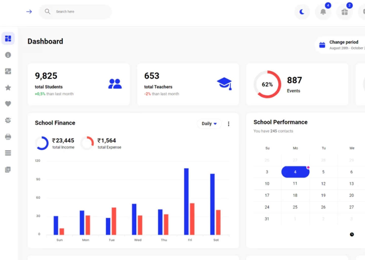This screenshot has width=365, height=260.
Task: Select date 18 in the calendar
Action: (x=295, y=195)
